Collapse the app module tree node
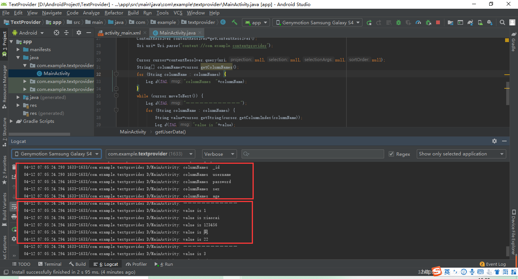 tap(11, 42)
